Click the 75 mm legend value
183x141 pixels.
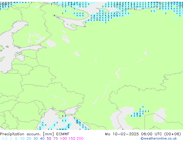(55, 139)
